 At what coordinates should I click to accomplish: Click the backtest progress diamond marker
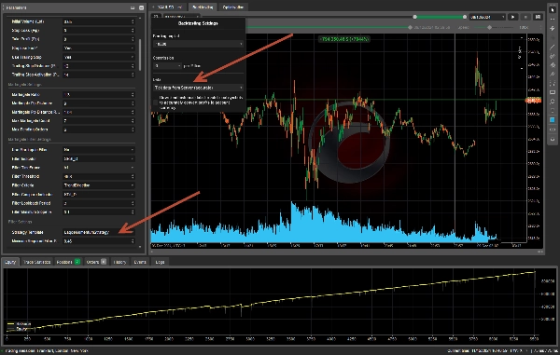click(x=410, y=27)
